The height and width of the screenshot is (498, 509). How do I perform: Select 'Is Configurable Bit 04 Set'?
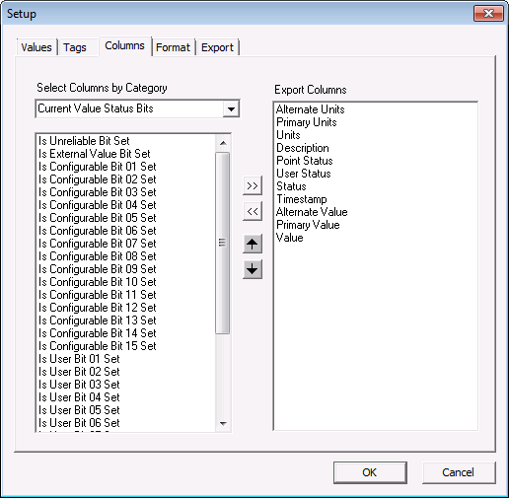97,205
